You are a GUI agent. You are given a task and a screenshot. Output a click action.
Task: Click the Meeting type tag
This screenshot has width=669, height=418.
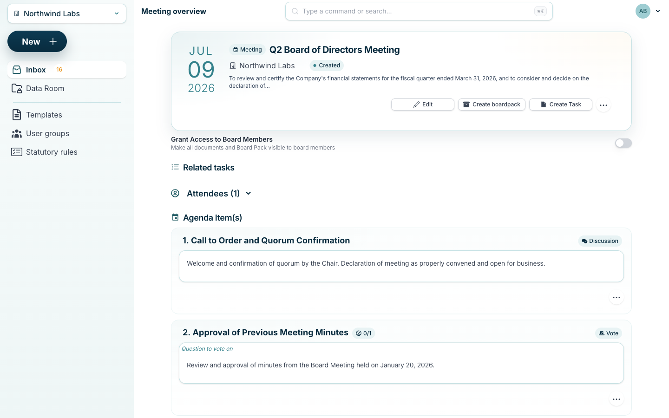click(247, 50)
